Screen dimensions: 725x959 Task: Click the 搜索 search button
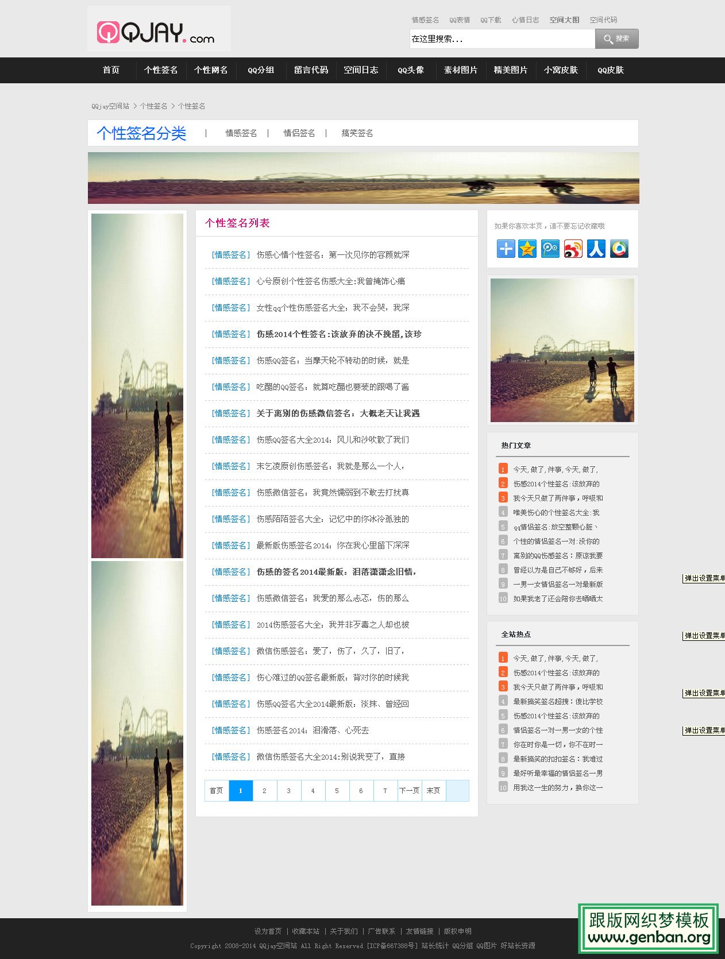click(617, 39)
